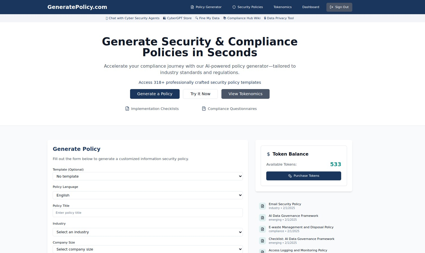Expand the Select an industry dropdown
Screen dimensions: 425x253
click(x=148, y=232)
